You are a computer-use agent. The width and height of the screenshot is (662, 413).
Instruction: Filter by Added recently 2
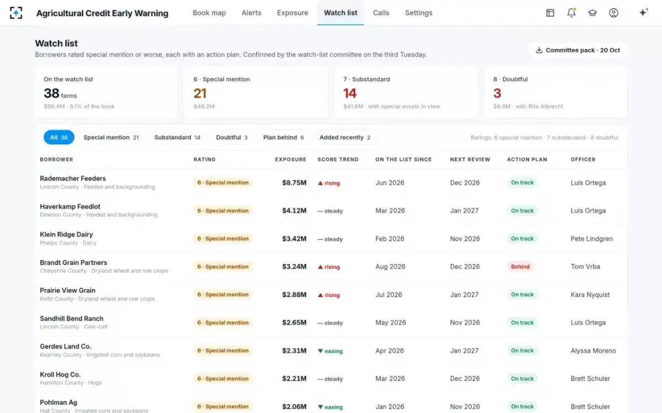(x=345, y=138)
